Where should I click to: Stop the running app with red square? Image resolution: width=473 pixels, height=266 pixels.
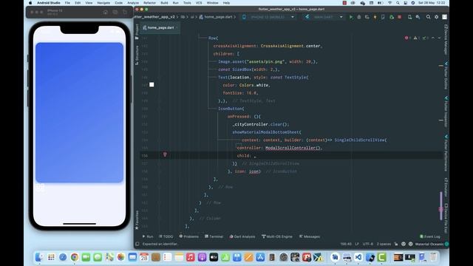click(x=399, y=17)
